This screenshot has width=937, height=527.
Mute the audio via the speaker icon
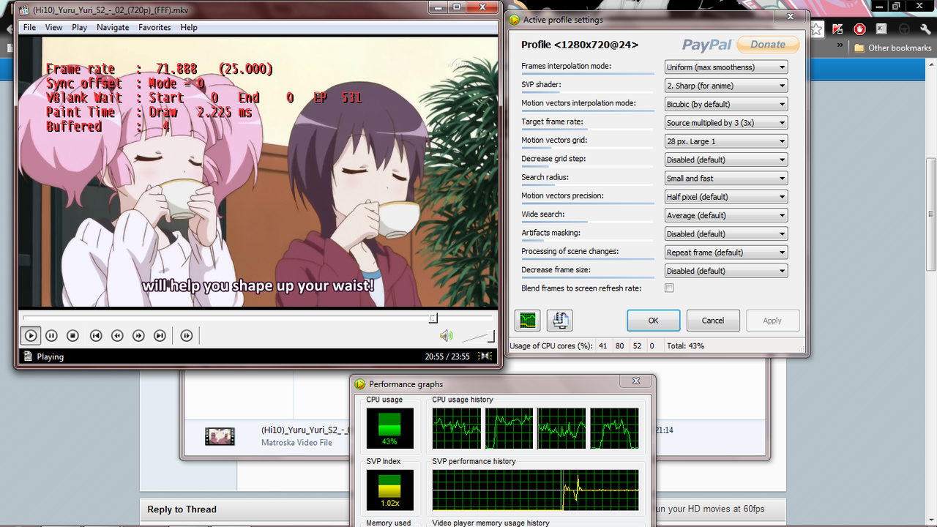pyautogui.click(x=446, y=336)
